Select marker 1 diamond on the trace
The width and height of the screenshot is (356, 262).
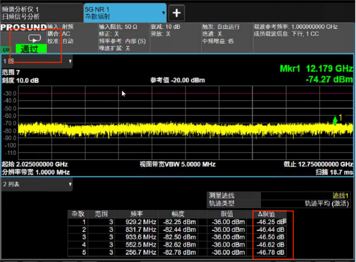coord(335,121)
